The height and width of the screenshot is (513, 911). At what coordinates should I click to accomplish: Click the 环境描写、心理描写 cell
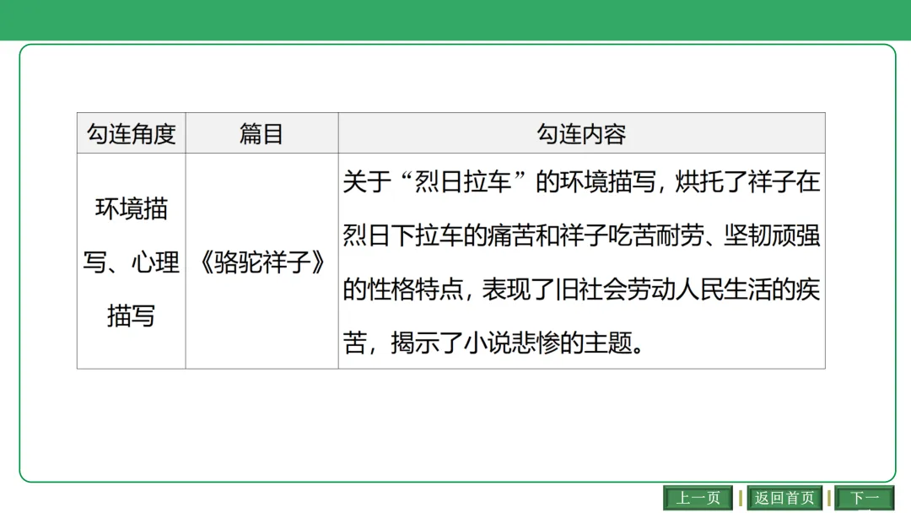point(132,262)
